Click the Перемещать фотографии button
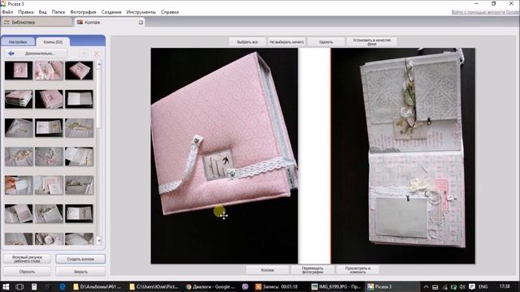The height and width of the screenshot is (292, 520). pos(312,270)
